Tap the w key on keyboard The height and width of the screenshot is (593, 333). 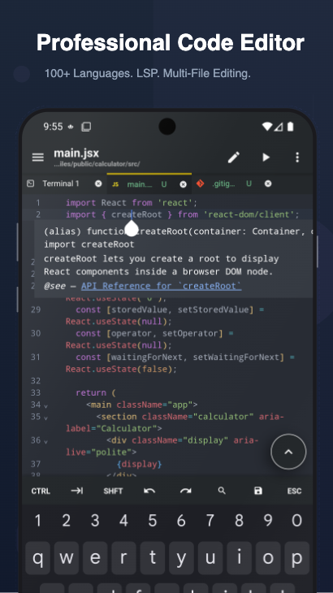click(x=67, y=558)
